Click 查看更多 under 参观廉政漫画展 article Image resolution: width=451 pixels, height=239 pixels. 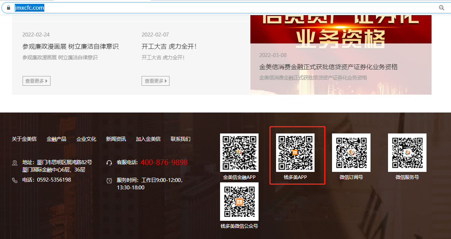pyautogui.click(x=37, y=81)
